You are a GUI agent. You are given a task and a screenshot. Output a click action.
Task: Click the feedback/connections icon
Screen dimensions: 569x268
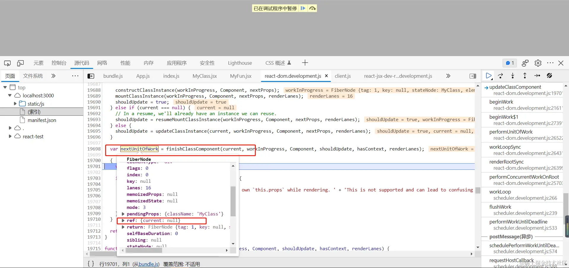(525, 63)
